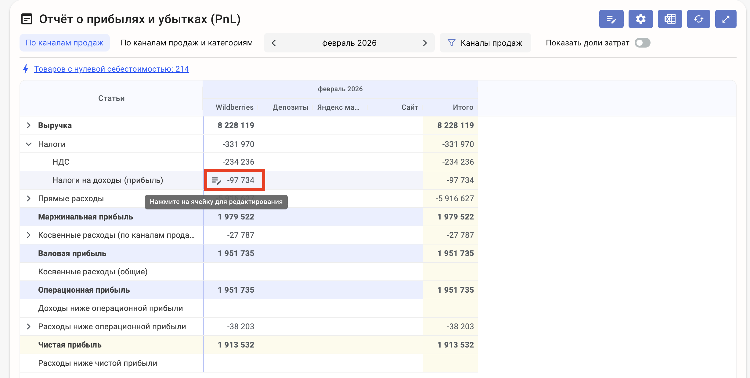The width and height of the screenshot is (750, 378).
Task: Click the 'февраль 2026' period selector
Action: pos(349,43)
